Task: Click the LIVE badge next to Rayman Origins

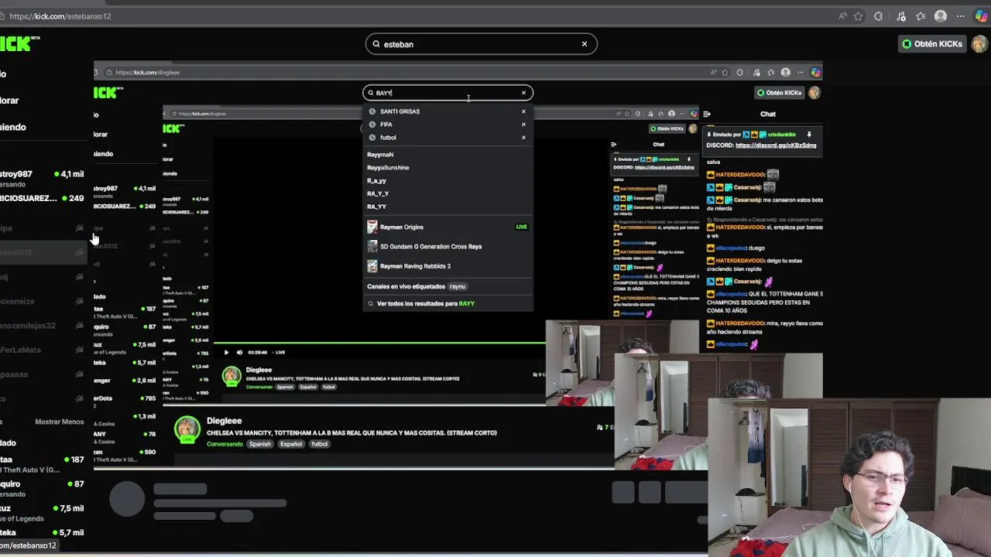Action: pos(521,227)
